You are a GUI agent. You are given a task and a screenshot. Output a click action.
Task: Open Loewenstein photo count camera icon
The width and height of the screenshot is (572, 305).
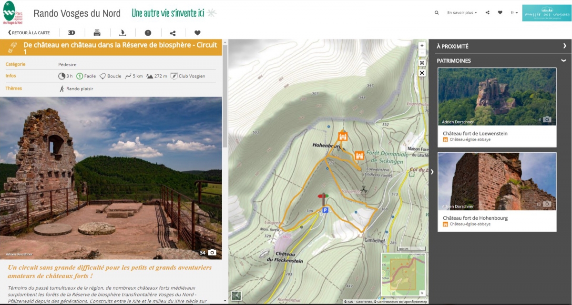click(x=547, y=119)
